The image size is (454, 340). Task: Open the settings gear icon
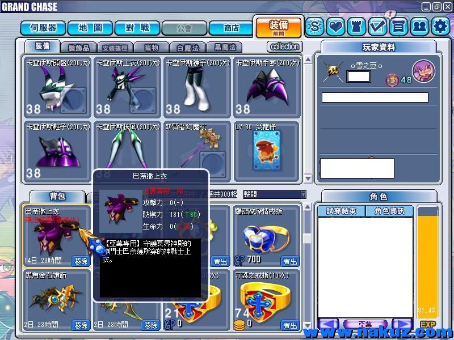pos(440,27)
